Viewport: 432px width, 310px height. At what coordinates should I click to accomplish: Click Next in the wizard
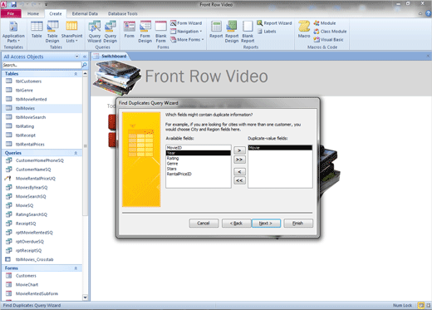tap(266, 224)
